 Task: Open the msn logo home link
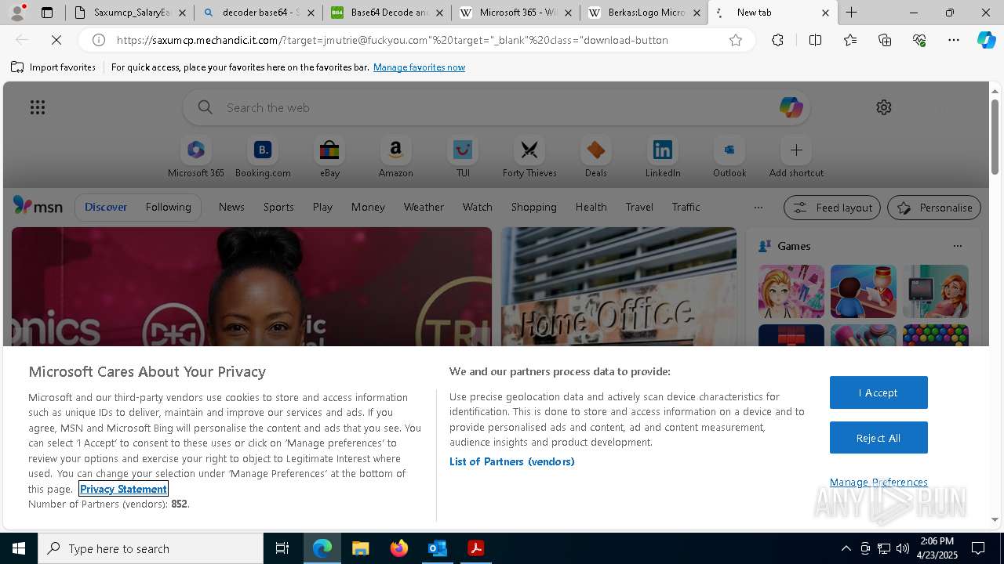click(x=38, y=206)
